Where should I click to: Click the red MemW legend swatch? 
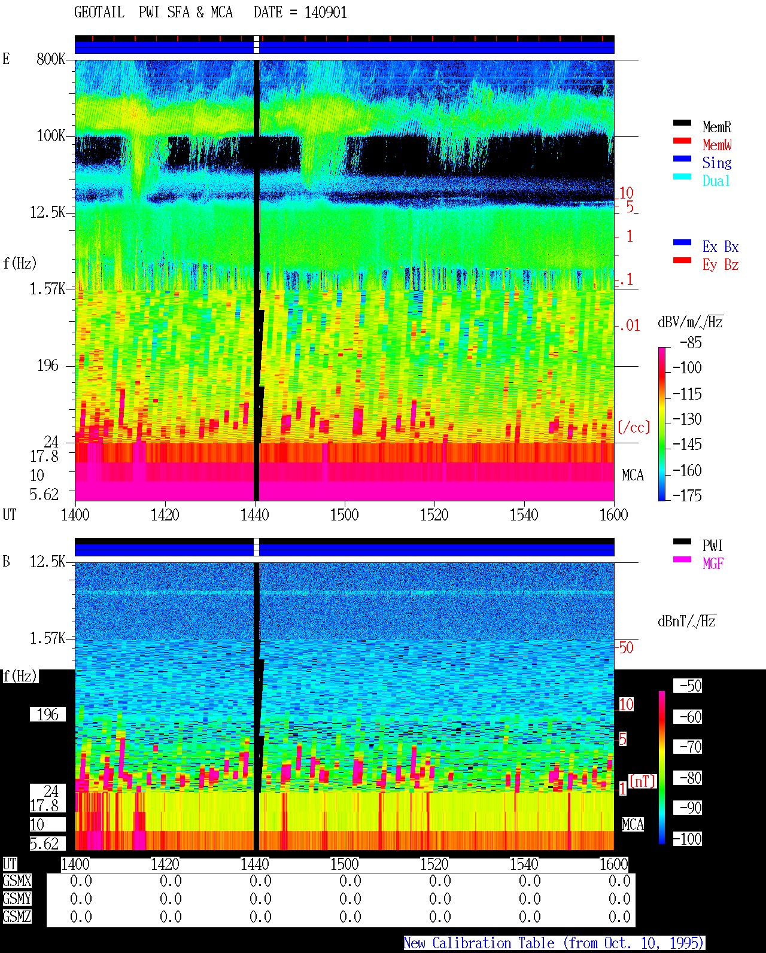click(x=682, y=141)
